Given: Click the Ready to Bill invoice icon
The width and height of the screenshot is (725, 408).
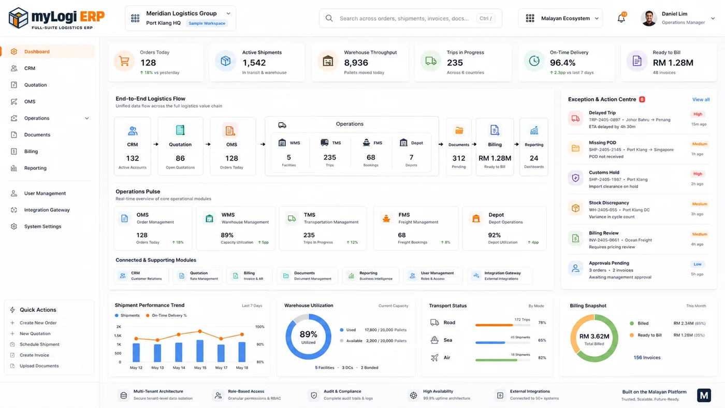Looking at the screenshot, I should point(637,61).
